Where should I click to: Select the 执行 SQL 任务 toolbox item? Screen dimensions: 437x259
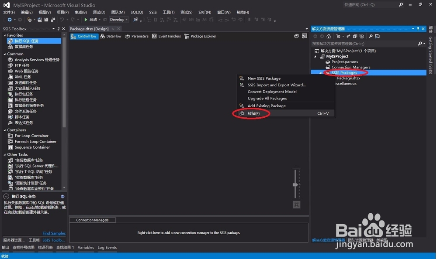(34, 41)
